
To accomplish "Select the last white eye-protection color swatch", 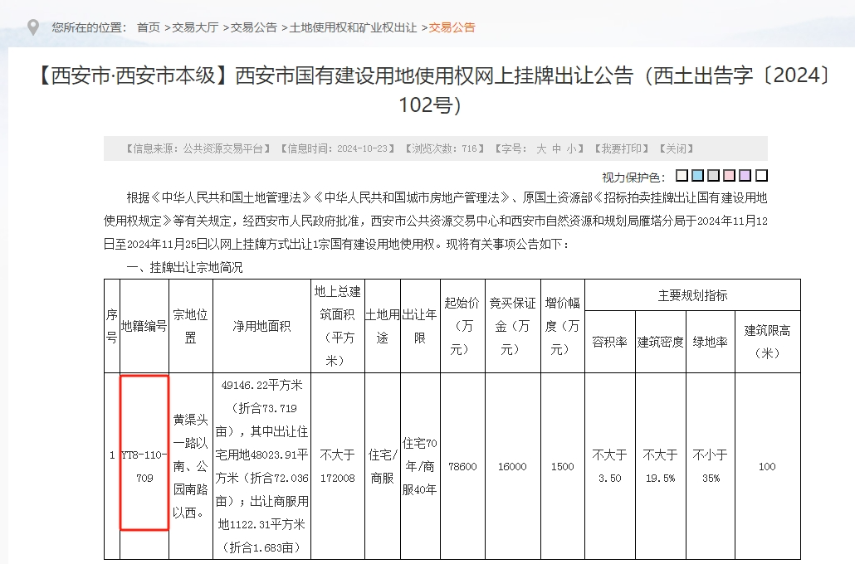I will click(x=759, y=175).
